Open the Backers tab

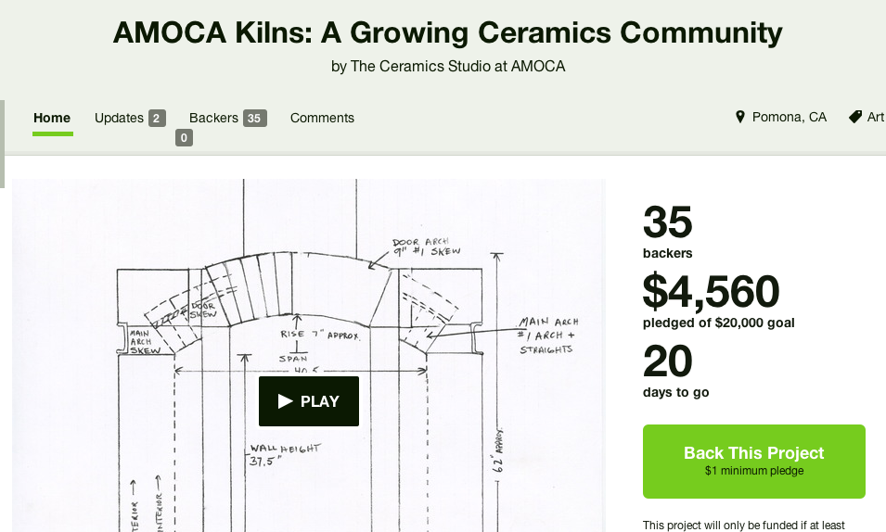(213, 118)
